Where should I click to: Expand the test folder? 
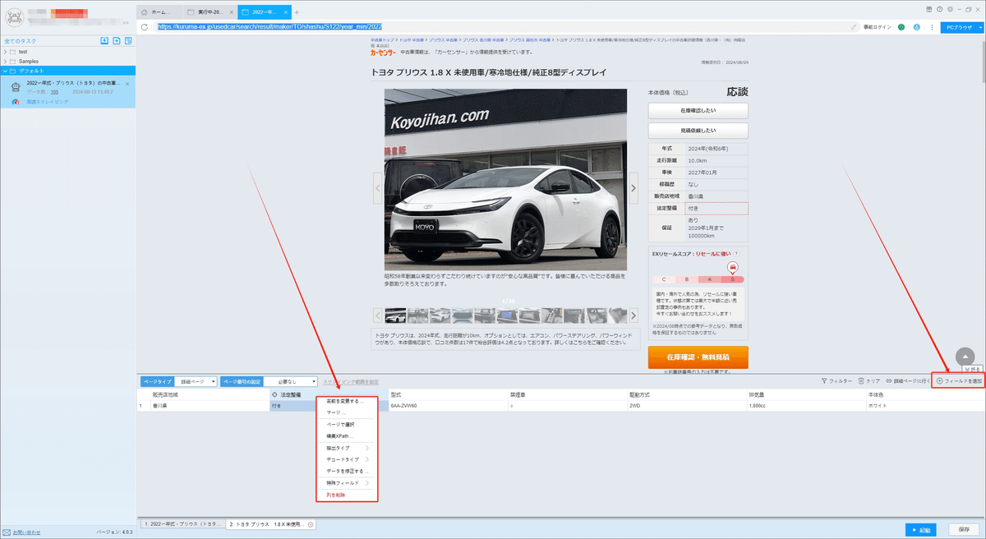coord(6,52)
